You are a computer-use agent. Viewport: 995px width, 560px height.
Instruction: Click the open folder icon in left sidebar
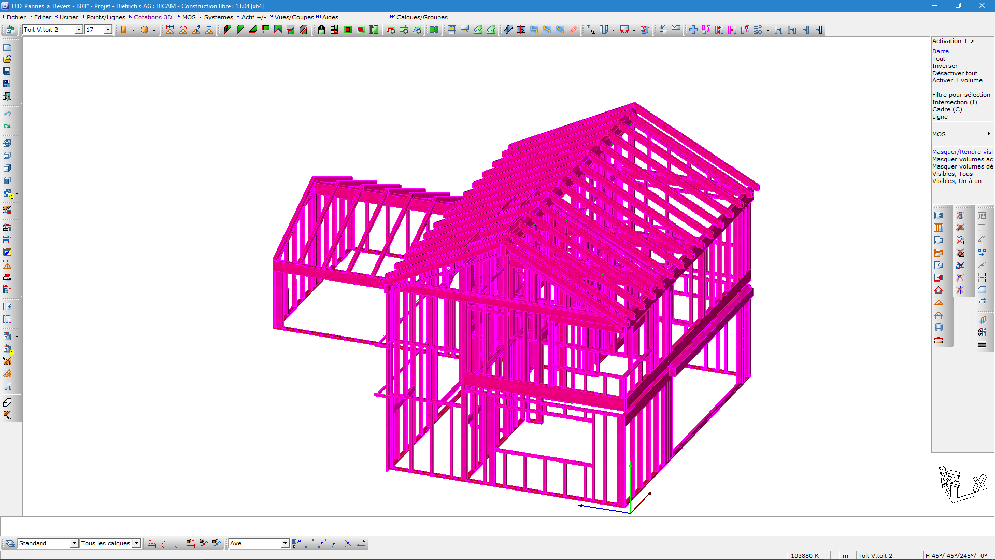click(x=7, y=59)
